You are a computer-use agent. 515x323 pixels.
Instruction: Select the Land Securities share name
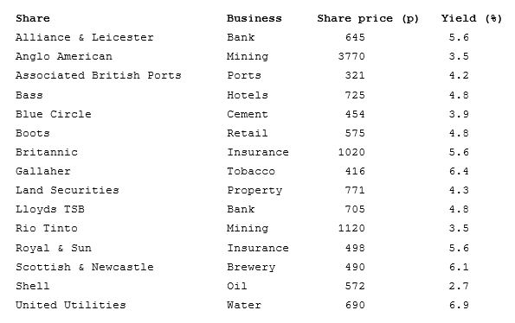click(x=67, y=190)
